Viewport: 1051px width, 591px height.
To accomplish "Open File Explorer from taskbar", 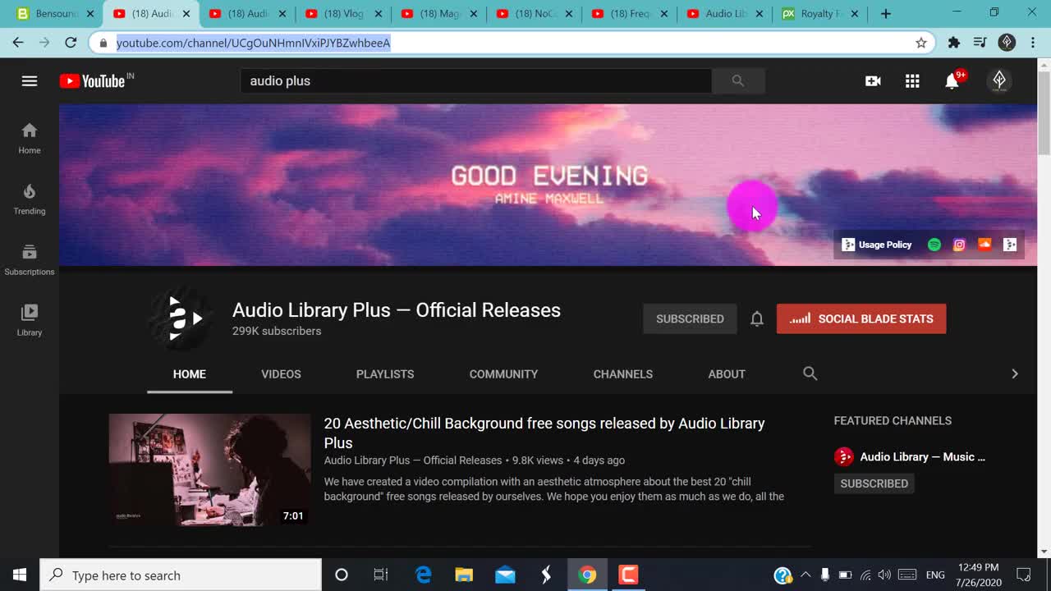I will point(464,575).
